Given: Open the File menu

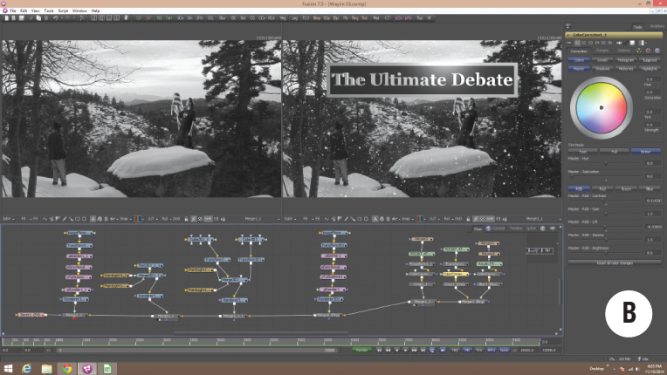Looking at the screenshot, I should (13, 10).
